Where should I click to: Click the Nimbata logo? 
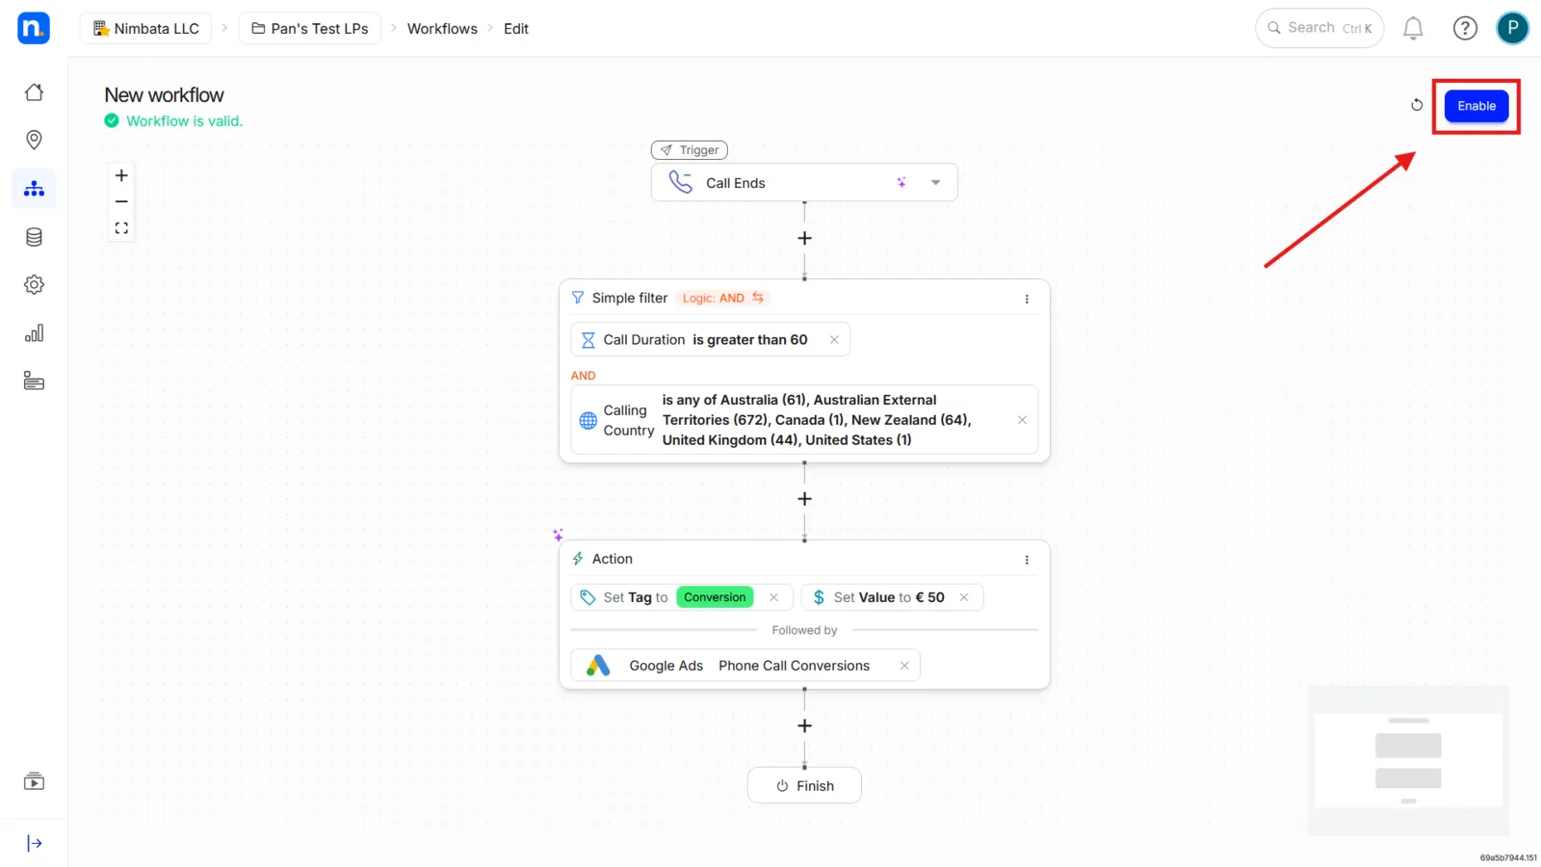pyautogui.click(x=34, y=28)
